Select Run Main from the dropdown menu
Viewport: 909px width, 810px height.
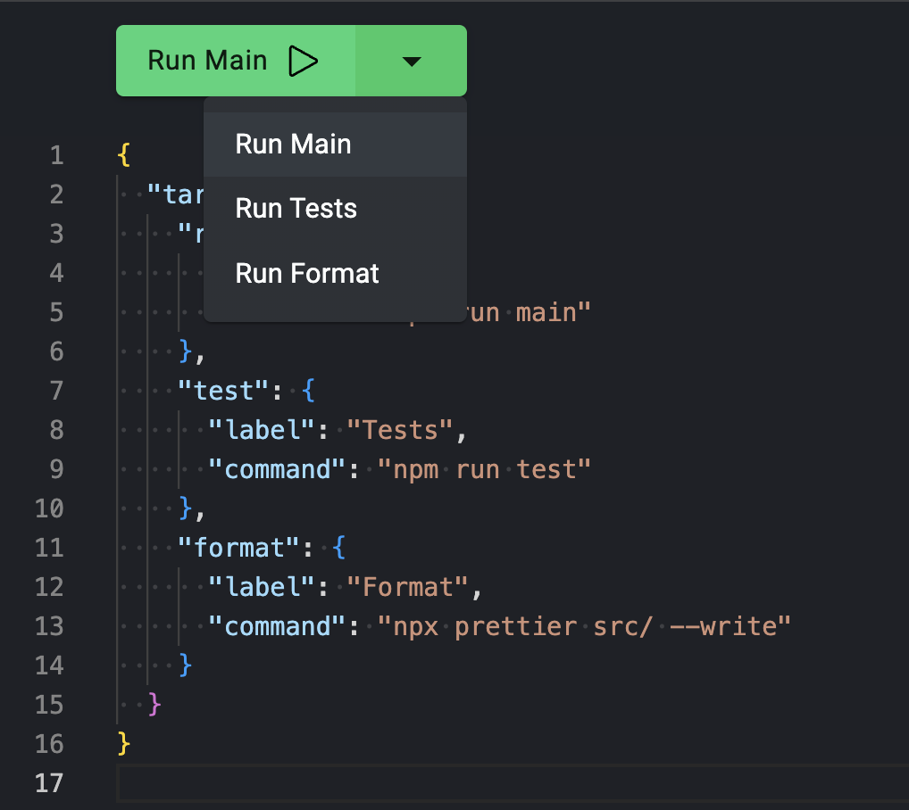click(x=293, y=145)
